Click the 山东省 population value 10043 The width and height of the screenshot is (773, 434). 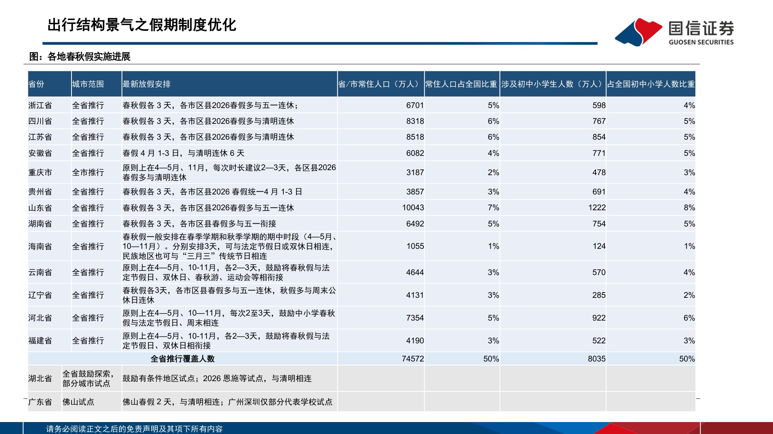pos(413,208)
